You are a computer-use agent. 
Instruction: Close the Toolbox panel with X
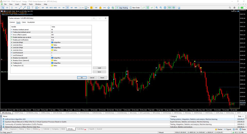[1, 116]
